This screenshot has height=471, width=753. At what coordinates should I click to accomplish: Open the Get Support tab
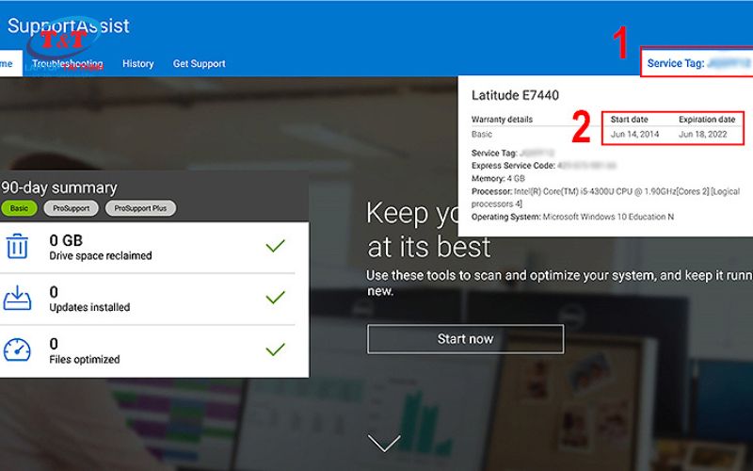pos(199,63)
